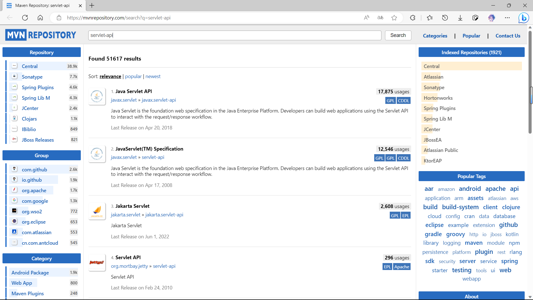The image size is (533, 300).
Task: Click the MVN Repository logo
Action: [41, 35]
